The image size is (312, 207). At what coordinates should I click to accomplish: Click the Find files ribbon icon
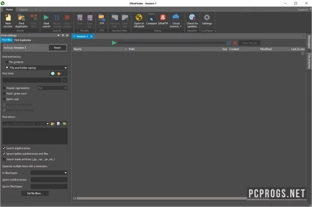34,21
